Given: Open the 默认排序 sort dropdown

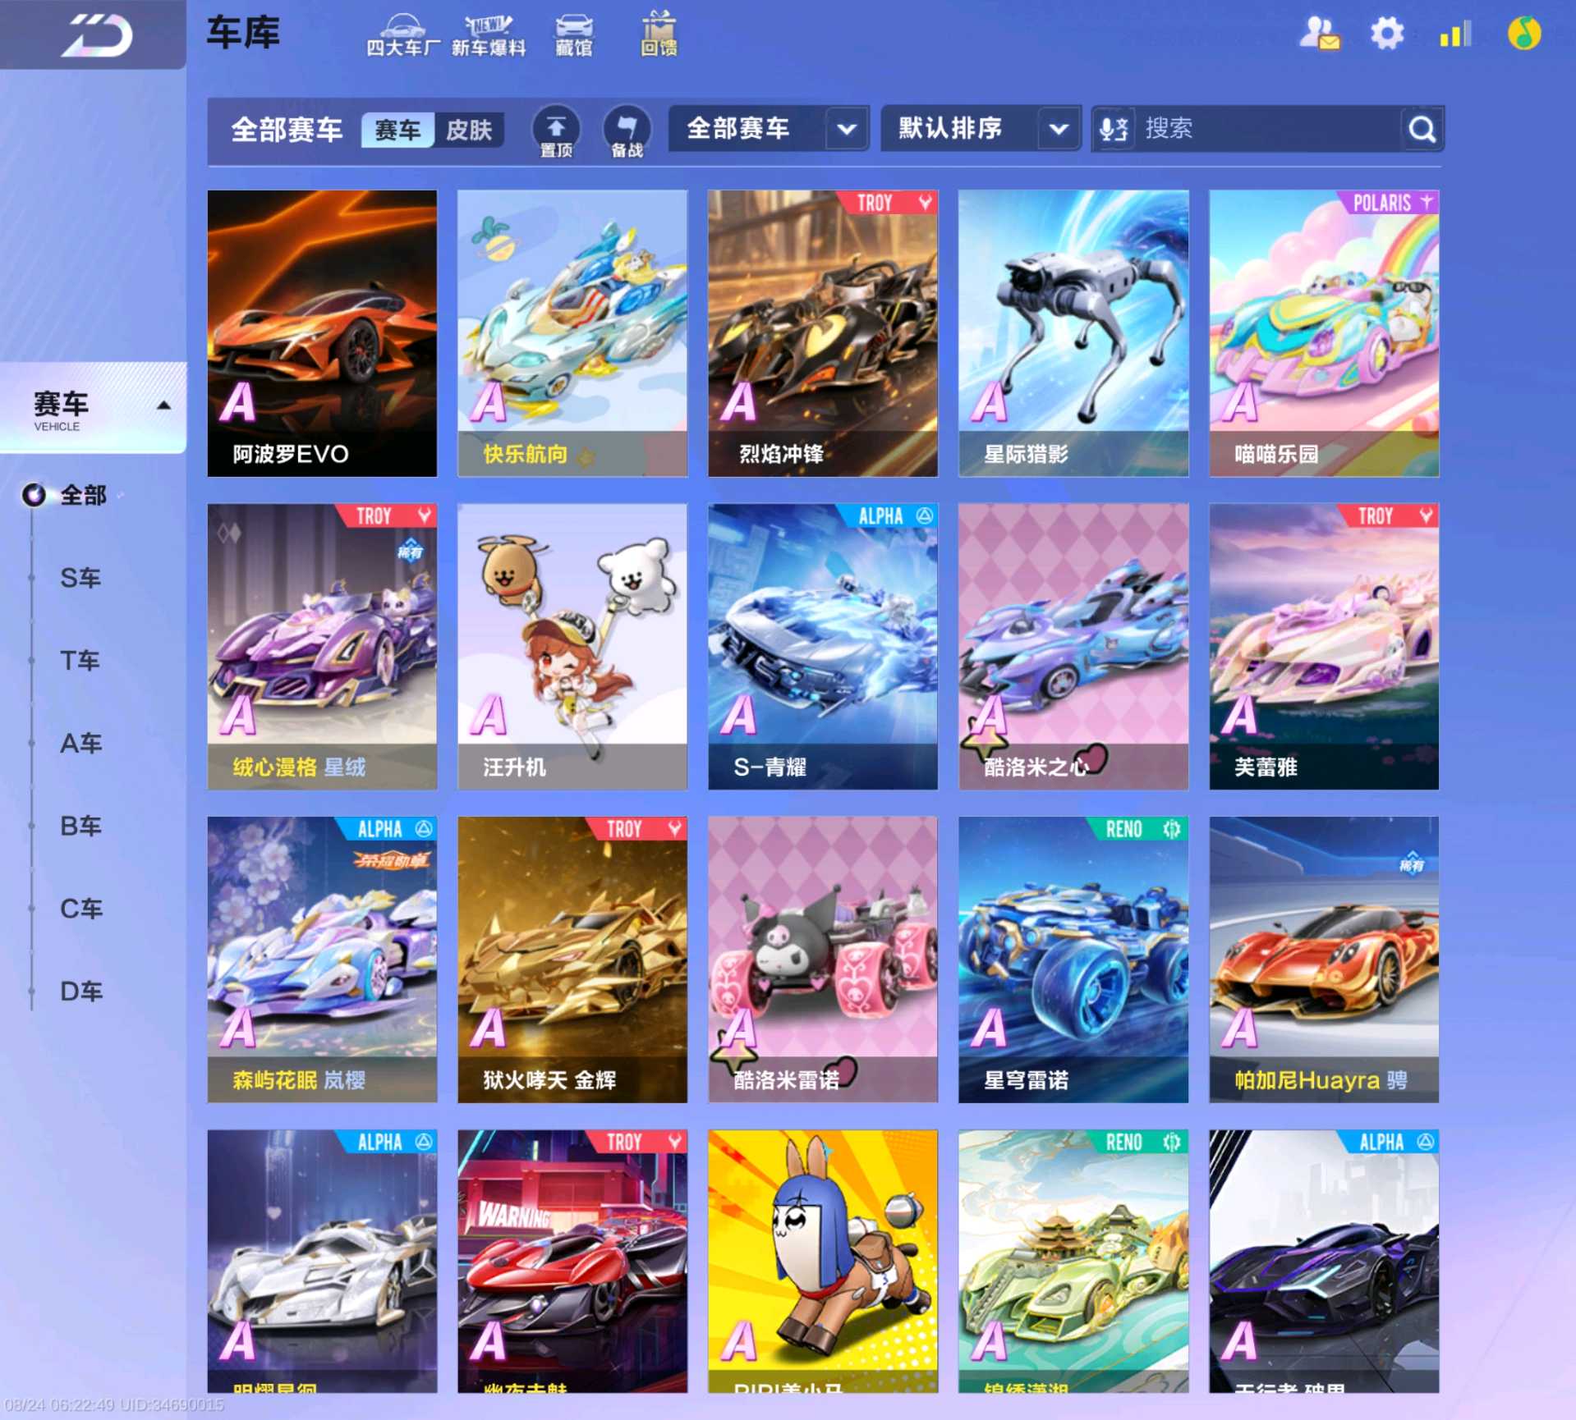Looking at the screenshot, I should pyautogui.click(x=981, y=128).
